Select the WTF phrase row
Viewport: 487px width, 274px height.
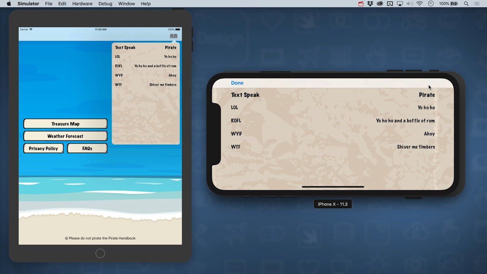[x=333, y=147]
